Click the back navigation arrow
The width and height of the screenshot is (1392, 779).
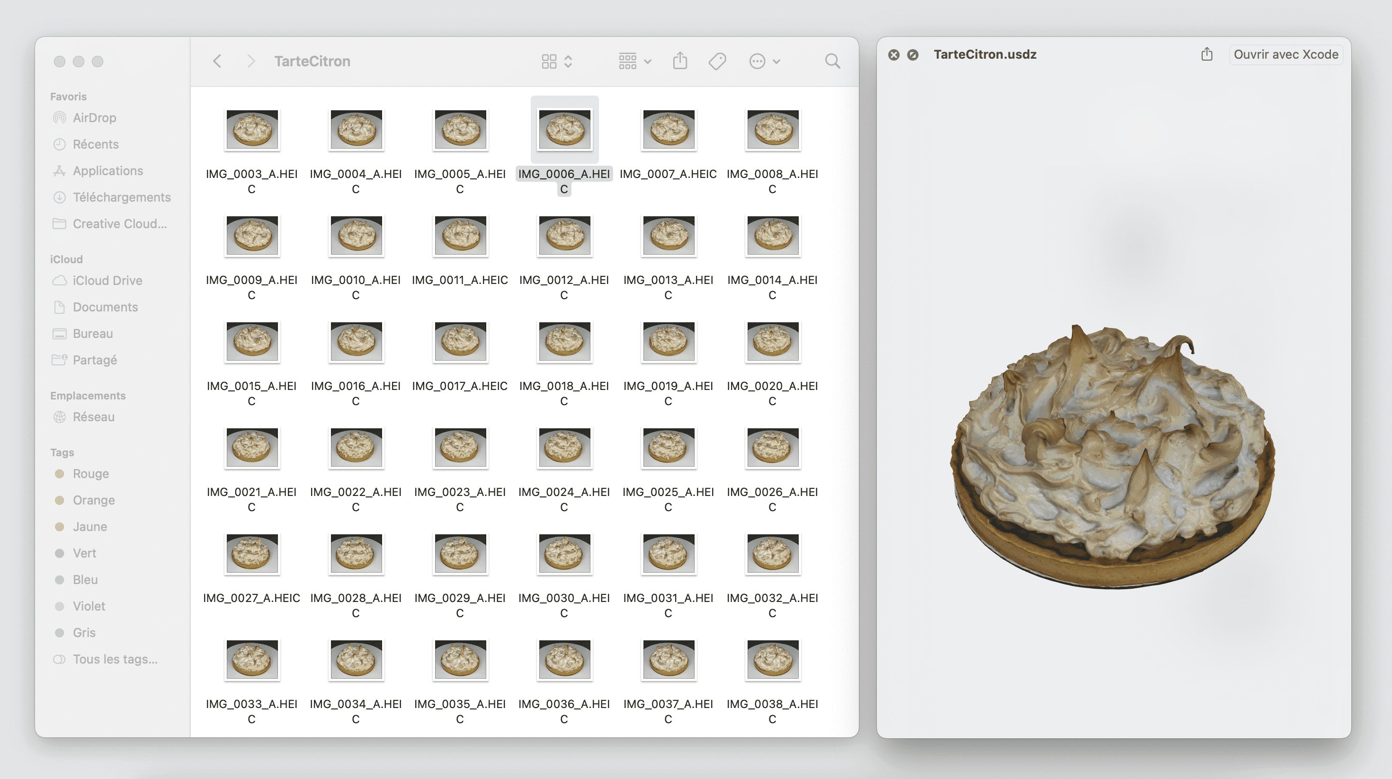click(217, 60)
